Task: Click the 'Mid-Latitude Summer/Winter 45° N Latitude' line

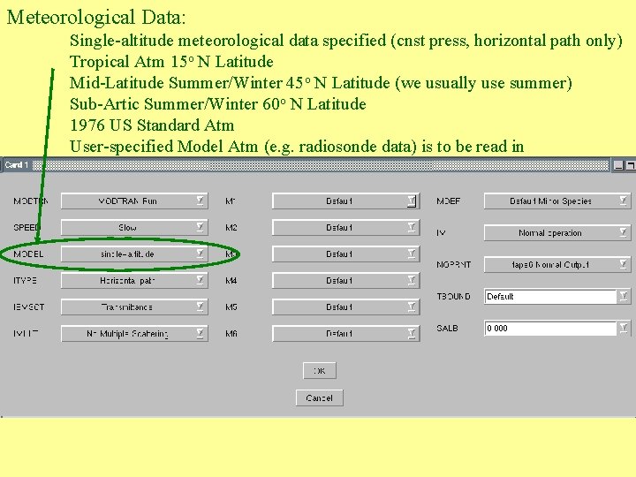Action: [x=321, y=83]
